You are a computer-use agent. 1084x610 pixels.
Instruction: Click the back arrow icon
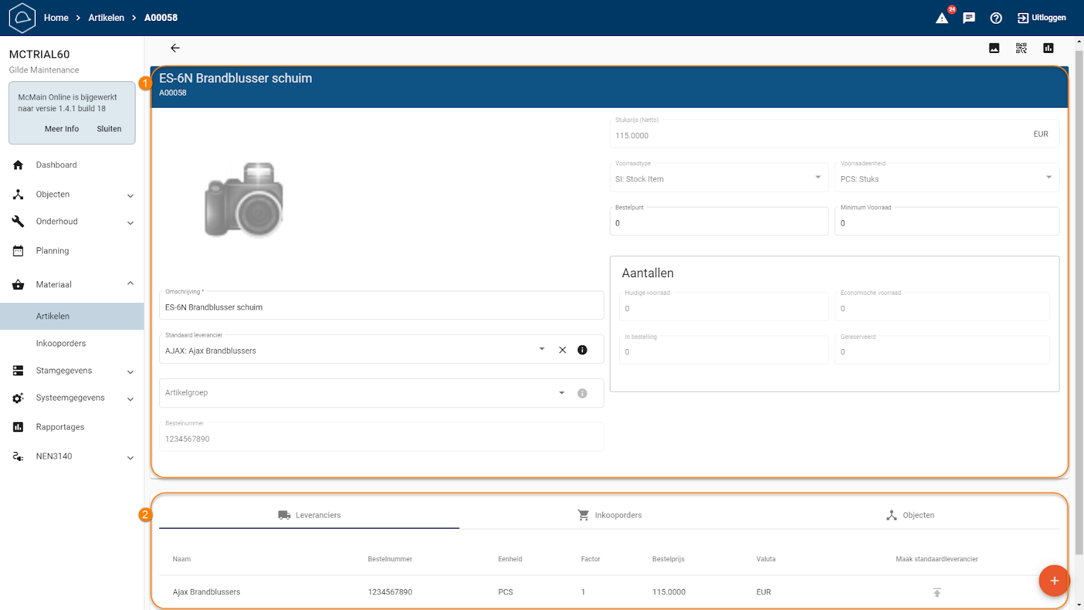coord(175,48)
